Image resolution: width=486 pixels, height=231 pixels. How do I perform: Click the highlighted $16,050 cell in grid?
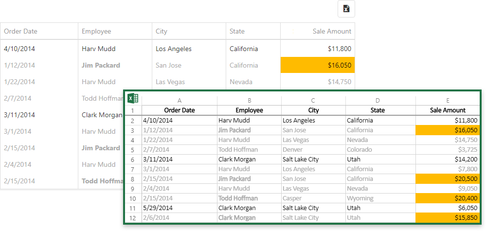click(318, 65)
